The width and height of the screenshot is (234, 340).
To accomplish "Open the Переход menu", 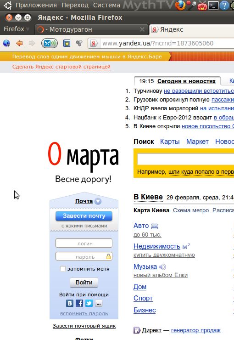I will coord(75,5).
